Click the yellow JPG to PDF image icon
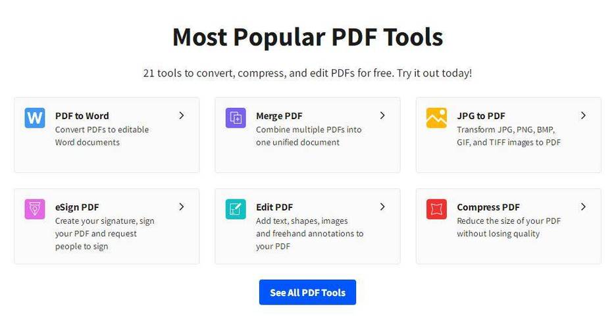Viewport: 616px width, 329px height. pyautogui.click(x=436, y=118)
